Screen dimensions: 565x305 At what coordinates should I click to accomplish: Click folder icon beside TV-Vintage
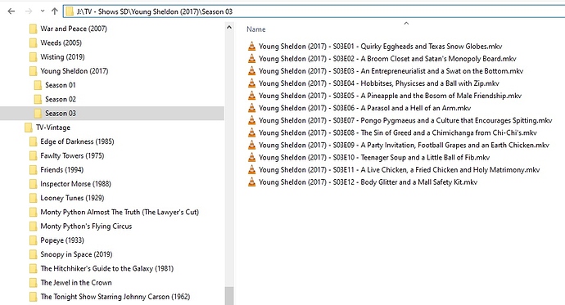pos(29,128)
